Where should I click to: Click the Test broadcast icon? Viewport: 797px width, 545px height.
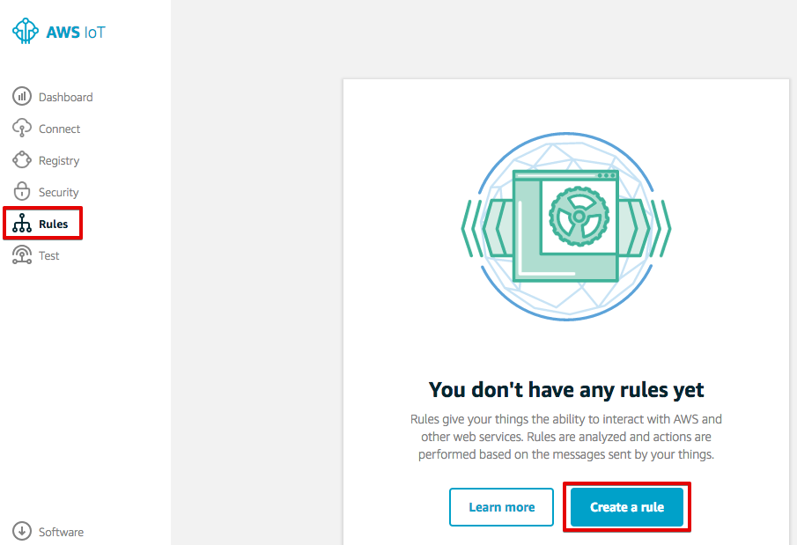[x=22, y=254]
